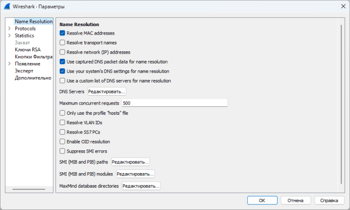Edit MaxMind database directories
The width and height of the screenshot is (350, 210).
point(141,186)
